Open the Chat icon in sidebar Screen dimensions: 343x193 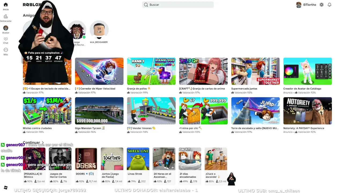coord(6,39)
